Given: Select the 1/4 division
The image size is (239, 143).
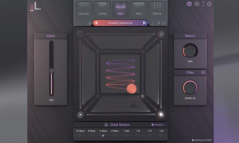Looking at the screenshot, I should pos(149,136).
